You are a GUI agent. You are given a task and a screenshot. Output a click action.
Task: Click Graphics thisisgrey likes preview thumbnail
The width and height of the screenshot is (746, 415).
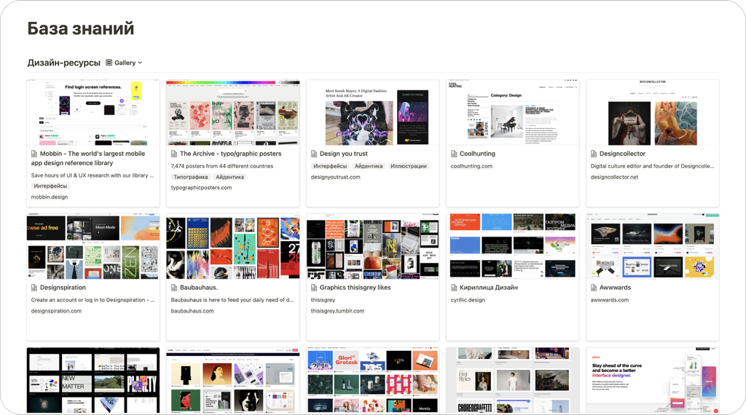tap(373, 246)
